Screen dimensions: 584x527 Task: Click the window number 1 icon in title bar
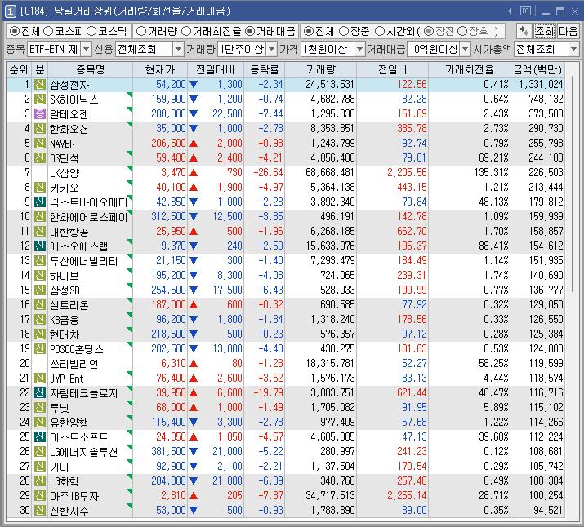(10, 11)
